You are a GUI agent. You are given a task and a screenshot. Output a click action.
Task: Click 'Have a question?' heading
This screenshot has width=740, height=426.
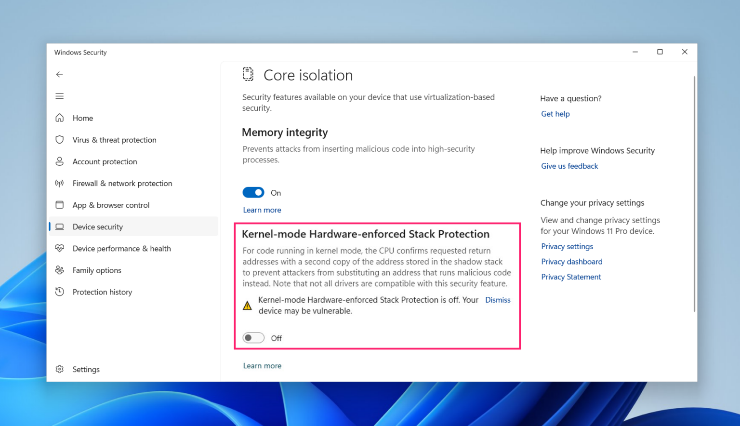coord(571,98)
